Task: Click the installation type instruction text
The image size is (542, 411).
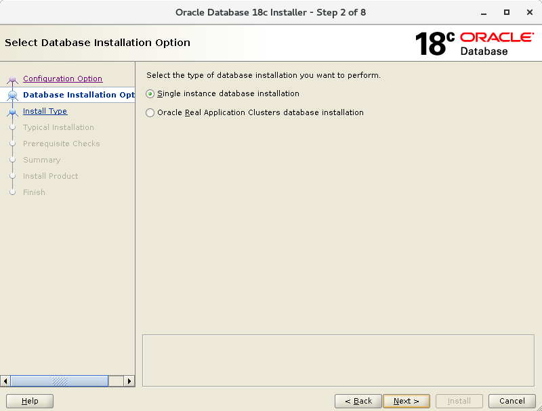Action: [x=264, y=75]
